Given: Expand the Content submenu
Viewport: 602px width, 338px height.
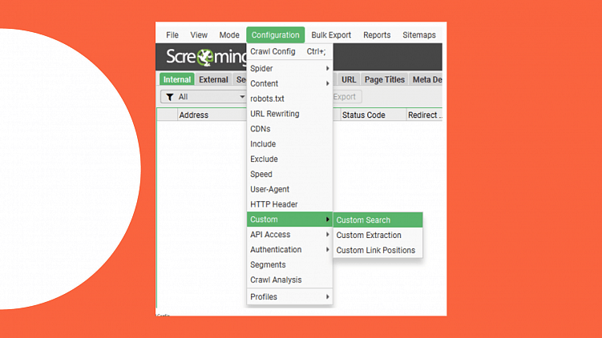Looking at the screenshot, I should (289, 83).
